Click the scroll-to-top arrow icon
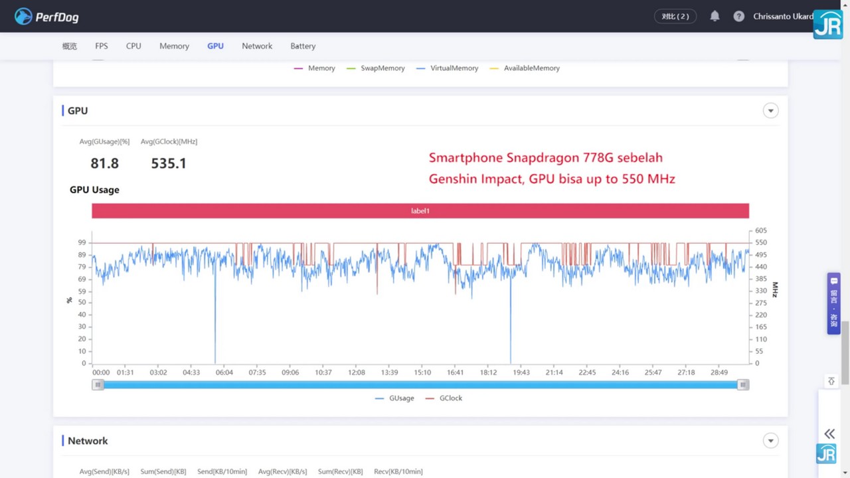Screen dimensions: 850x478 tap(831, 381)
